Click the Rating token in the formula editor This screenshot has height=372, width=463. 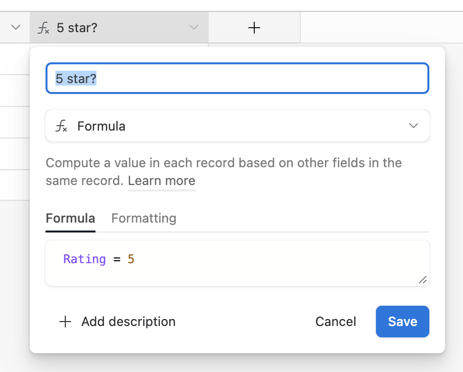85,259
